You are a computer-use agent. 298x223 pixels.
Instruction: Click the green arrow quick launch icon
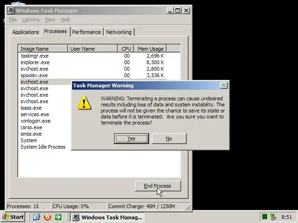pos(58,217)
